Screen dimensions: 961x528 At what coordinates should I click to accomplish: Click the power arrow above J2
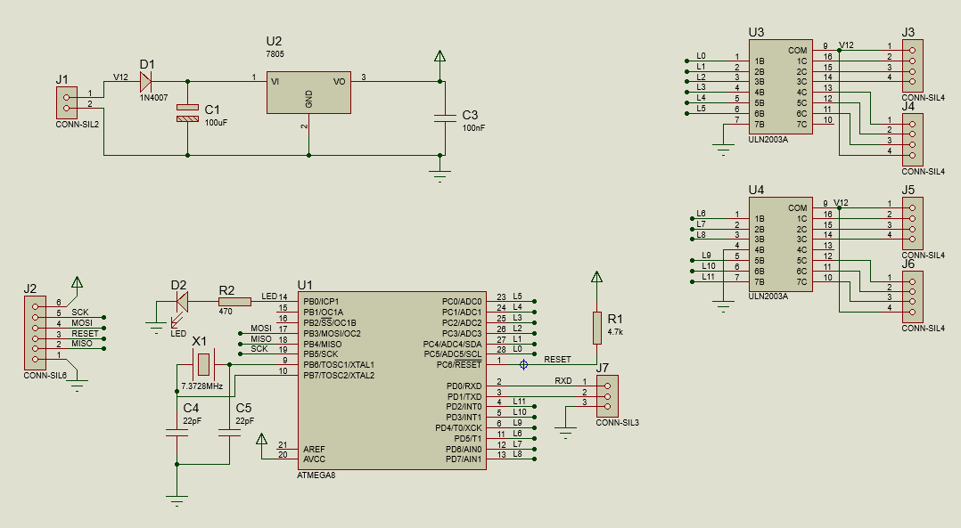[77, 282]
